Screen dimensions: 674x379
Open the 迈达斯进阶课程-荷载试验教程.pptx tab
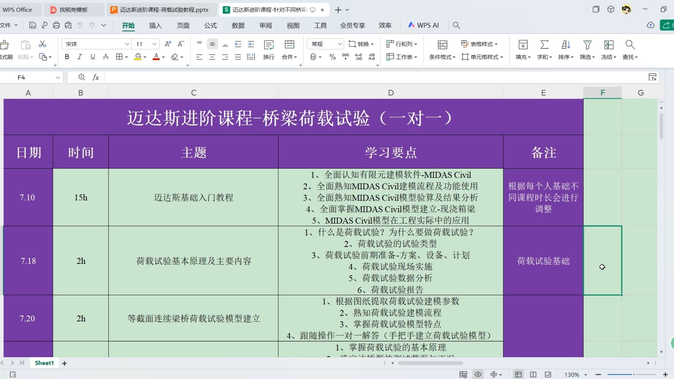pyautogui.click(x=160, y=10)
